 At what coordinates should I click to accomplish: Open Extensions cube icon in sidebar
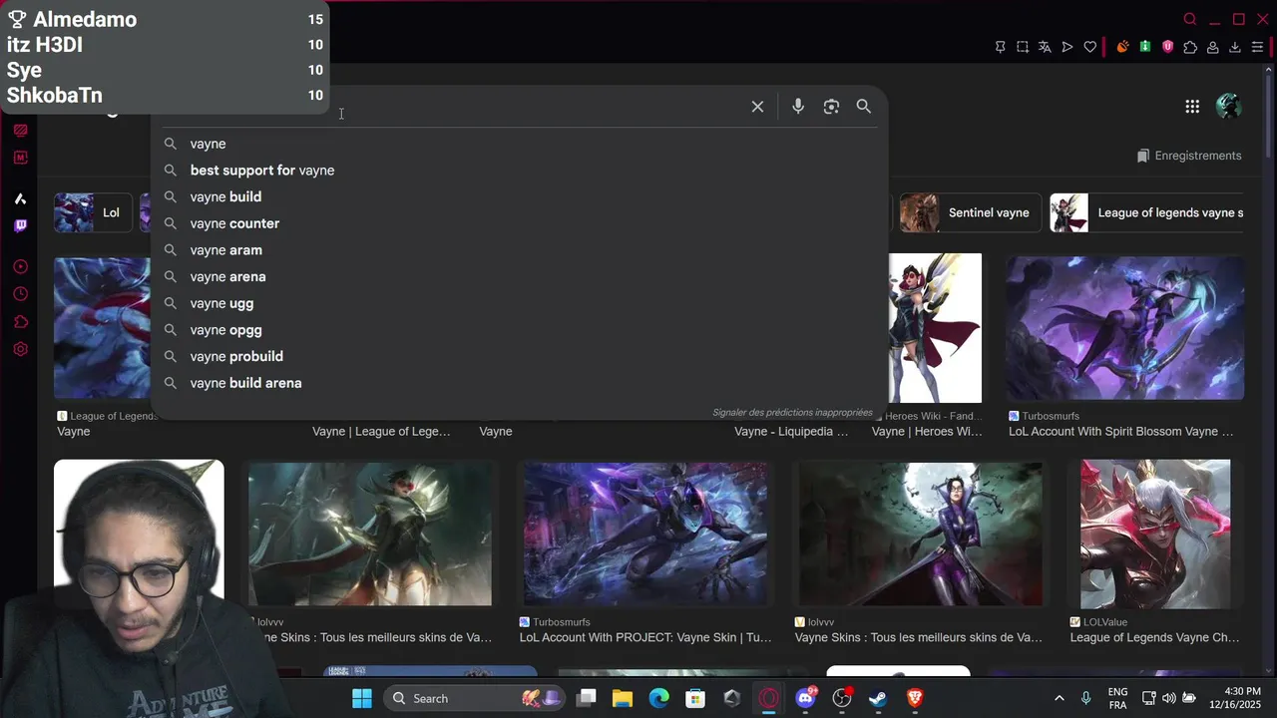tap(20, 322)
